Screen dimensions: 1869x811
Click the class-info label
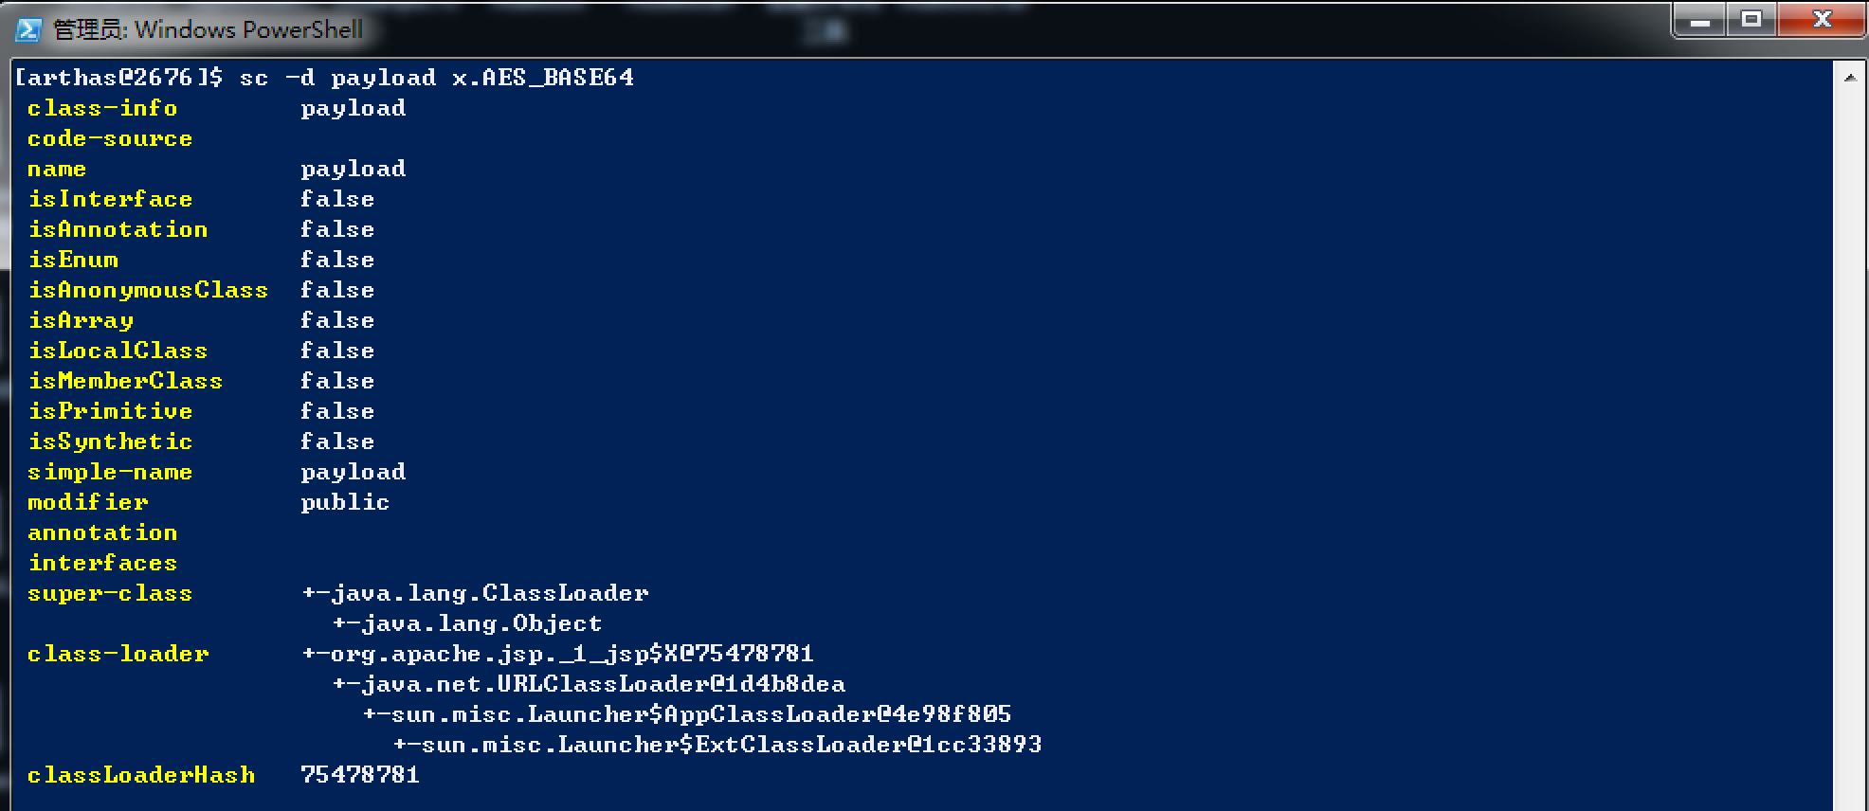click(102, 108)
